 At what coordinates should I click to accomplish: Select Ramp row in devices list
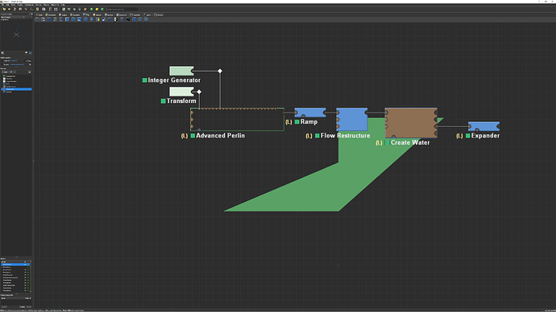[17, 84]
